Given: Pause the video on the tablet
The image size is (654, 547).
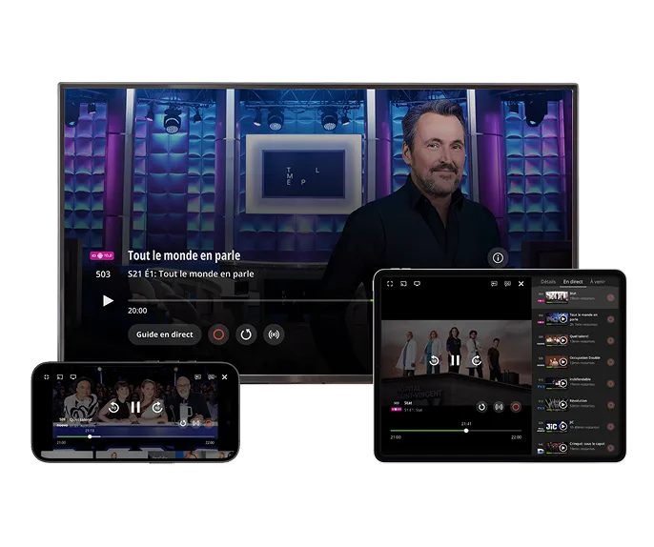Looking at the screenshot, I should pyautogui.click(x=455, y=360).
